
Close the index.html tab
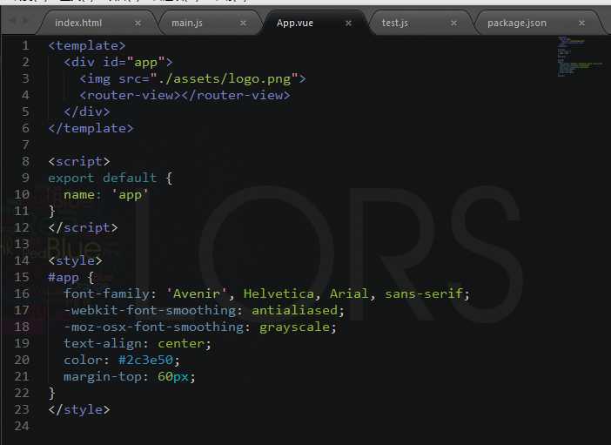pyautogui.click(x=138, y=24)
